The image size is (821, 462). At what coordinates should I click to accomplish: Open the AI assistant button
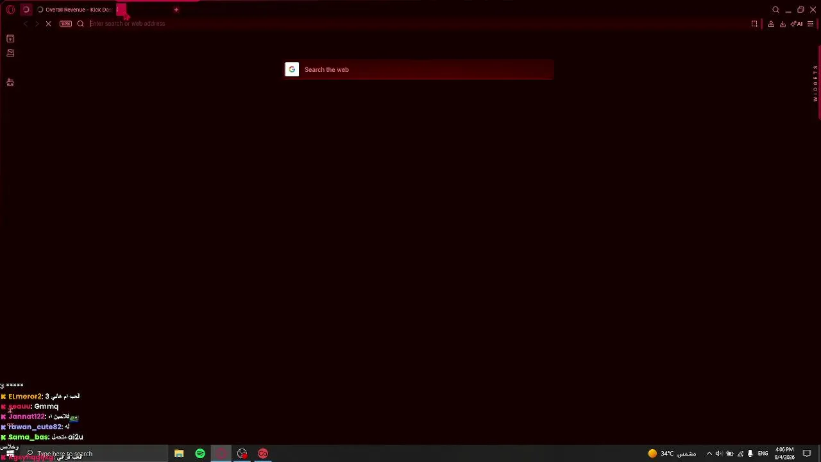click(x=797, y=24)
